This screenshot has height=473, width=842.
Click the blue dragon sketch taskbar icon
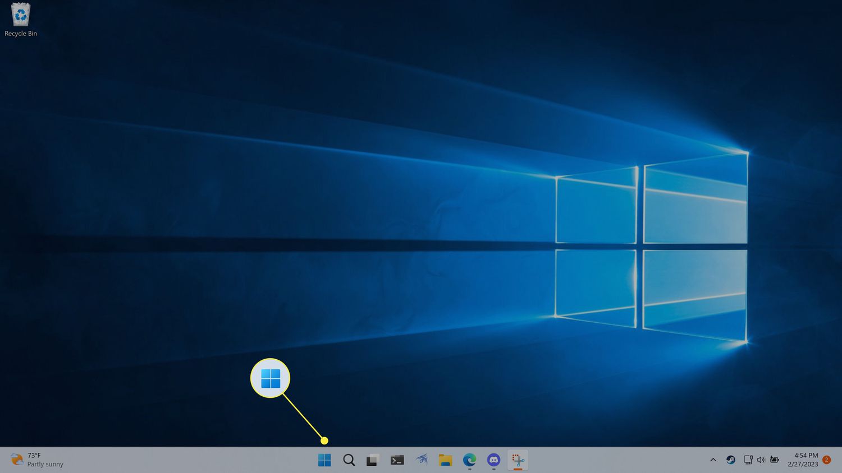point(422,460)
